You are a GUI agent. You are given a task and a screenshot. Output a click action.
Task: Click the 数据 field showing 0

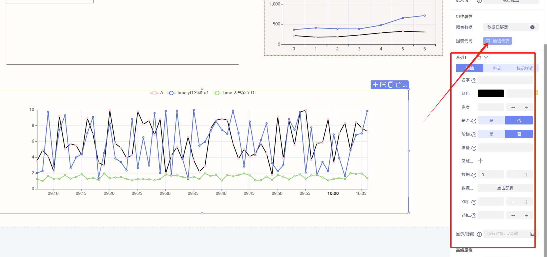tap(491, 175)
